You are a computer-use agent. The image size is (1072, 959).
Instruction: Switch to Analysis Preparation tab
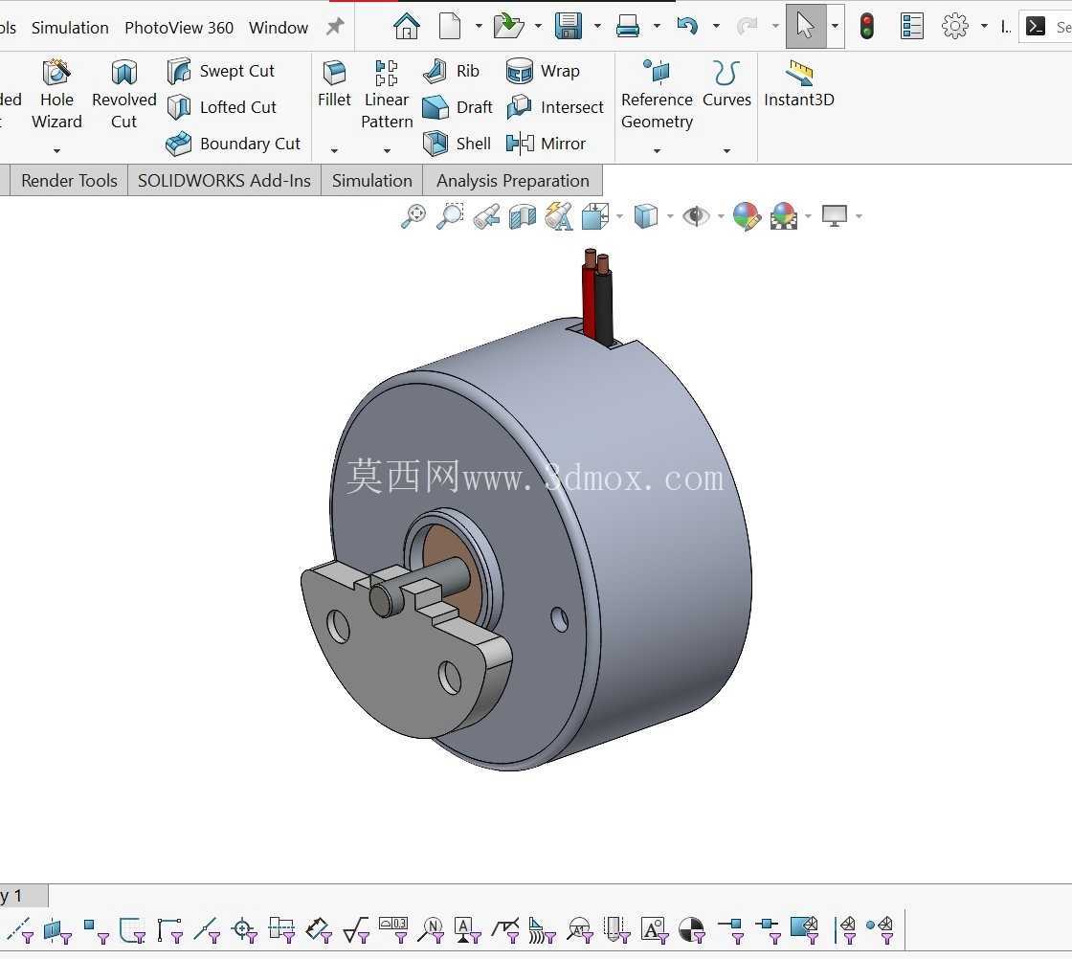(x=512, y=181)
